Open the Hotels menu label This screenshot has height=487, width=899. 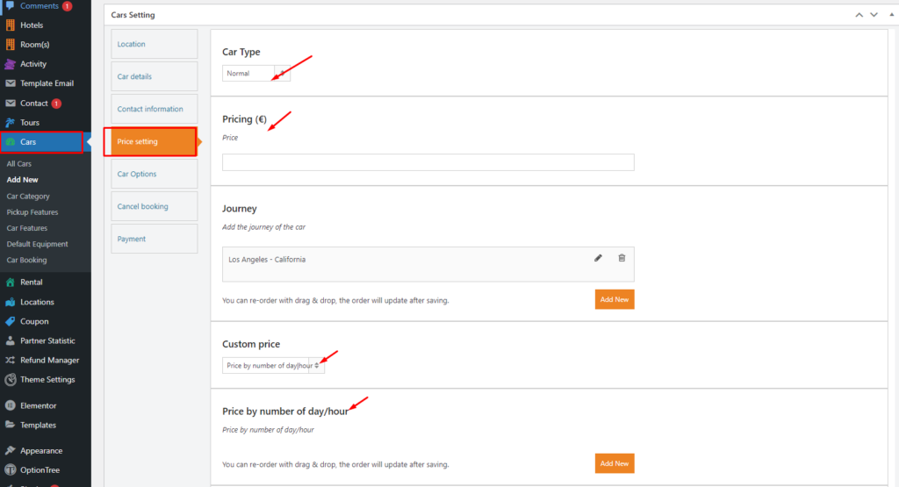[32, 25]
